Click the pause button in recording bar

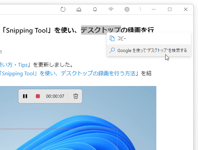click(x=25, y=96)
